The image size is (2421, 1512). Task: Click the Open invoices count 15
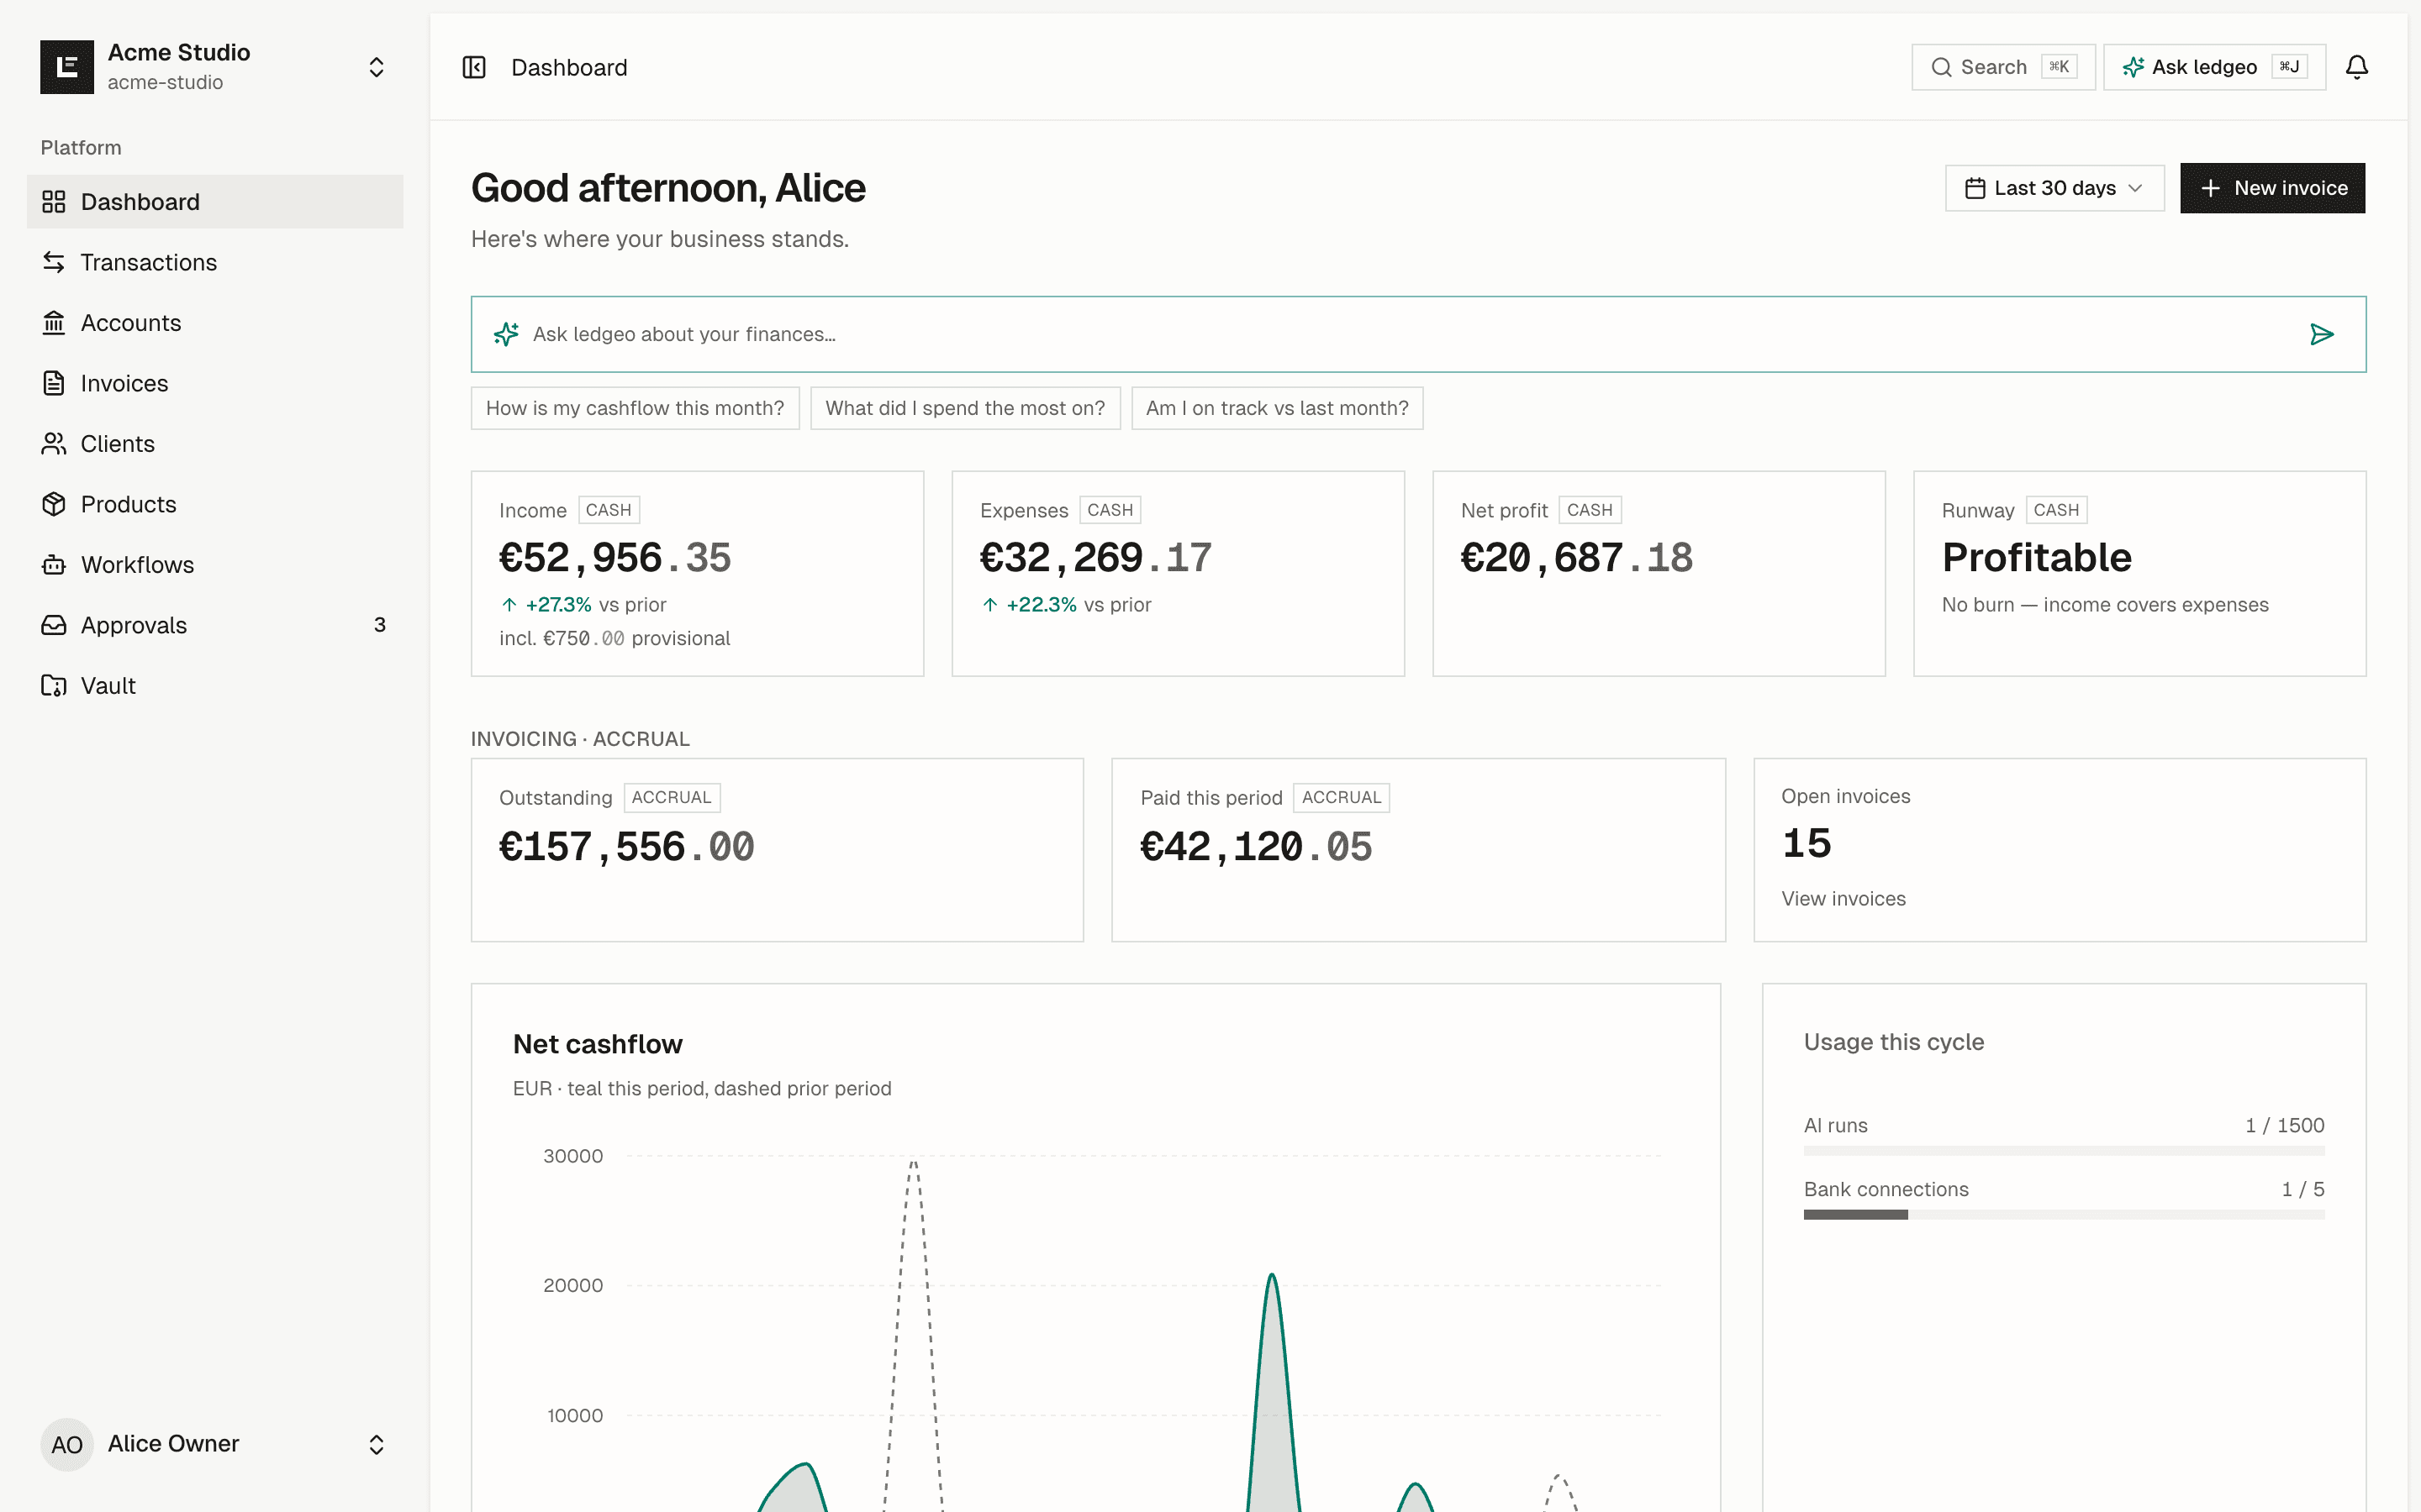point(1807,844)
